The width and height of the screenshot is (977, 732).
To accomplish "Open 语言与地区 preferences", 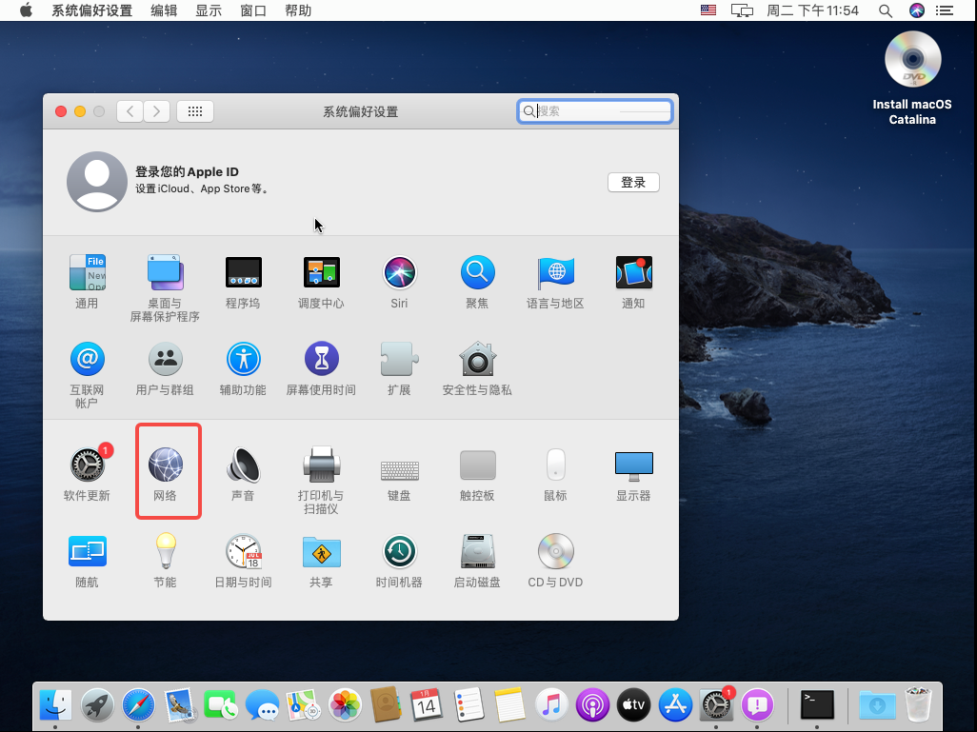I will click(x=555, y=282).
